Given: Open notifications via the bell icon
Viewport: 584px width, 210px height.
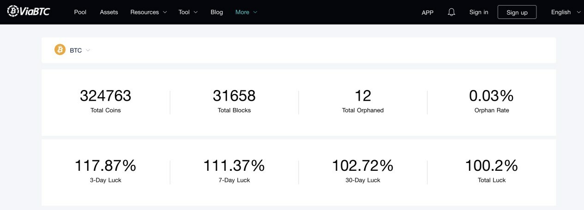Looking at the screenshot, I should 452,12.
